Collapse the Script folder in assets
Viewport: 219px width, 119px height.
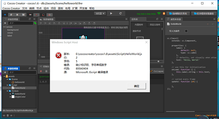pos(7,85)
